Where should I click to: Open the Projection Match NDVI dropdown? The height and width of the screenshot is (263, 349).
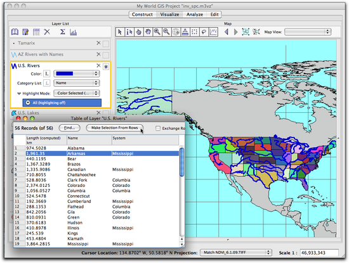[x=236, y=253]
